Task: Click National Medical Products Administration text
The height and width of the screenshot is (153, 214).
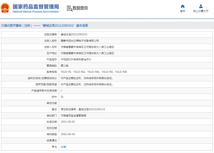Action: 36,12
